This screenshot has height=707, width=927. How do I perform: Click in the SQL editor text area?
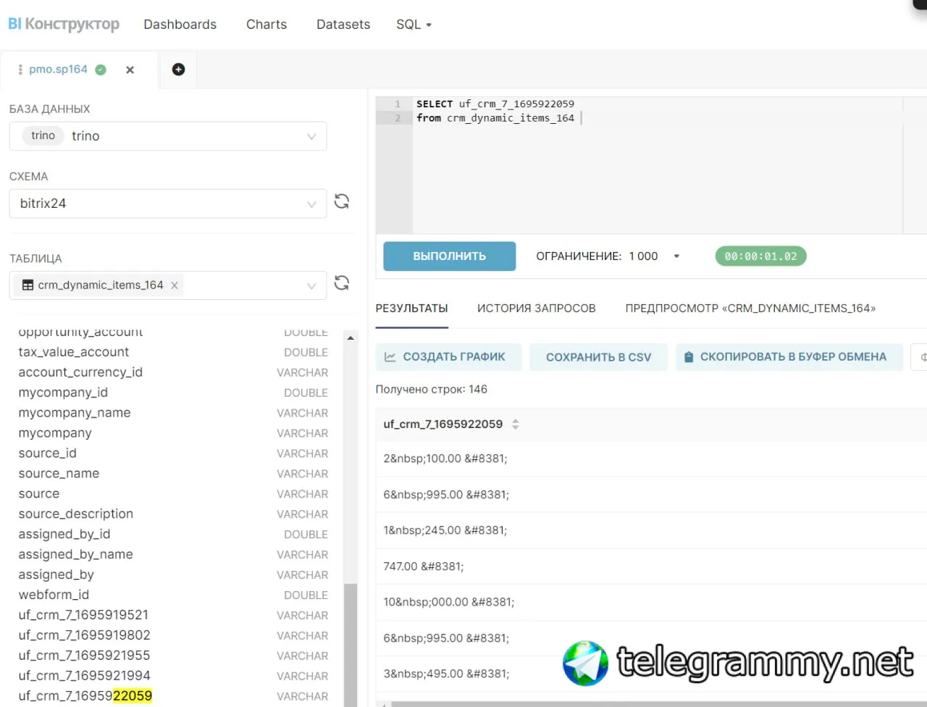(658, 166)
